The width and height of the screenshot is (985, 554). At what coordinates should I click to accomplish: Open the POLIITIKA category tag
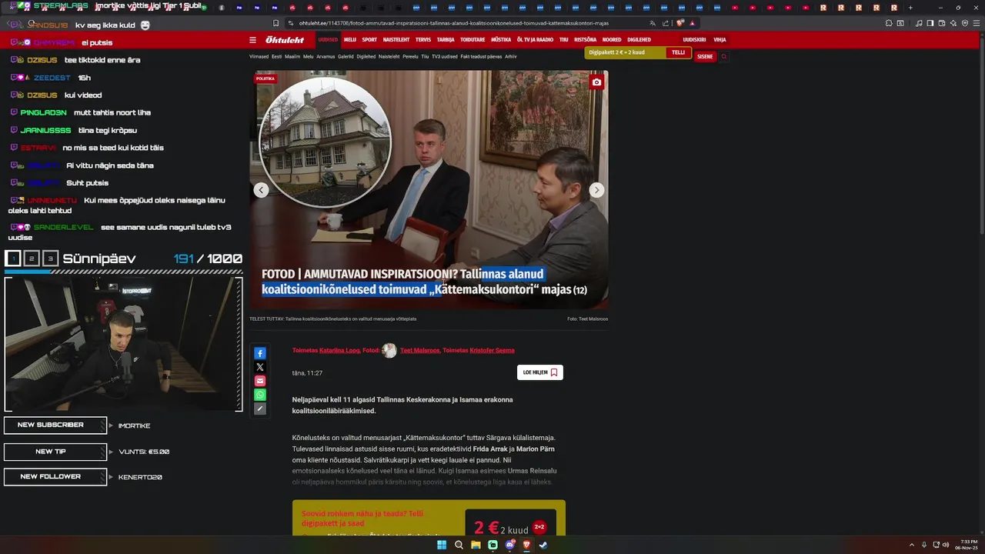tap(265, 78)
